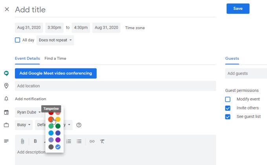Uncheck the Invite others permission
Screen dimensions: 267x165
(x=228, y=108)
